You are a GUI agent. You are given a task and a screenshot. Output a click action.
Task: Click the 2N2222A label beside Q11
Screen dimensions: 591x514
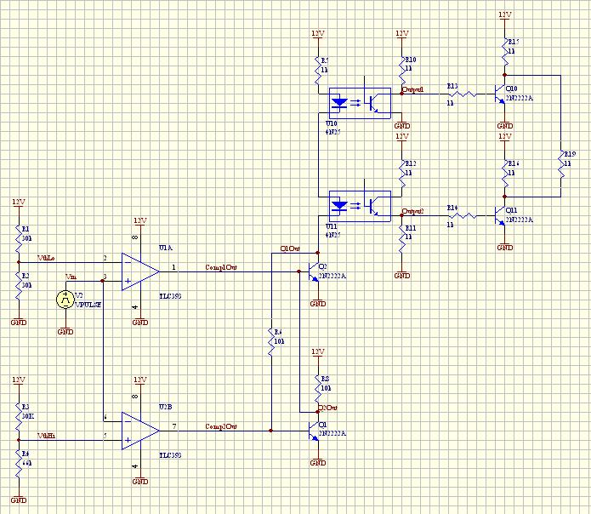click(520, 220)
